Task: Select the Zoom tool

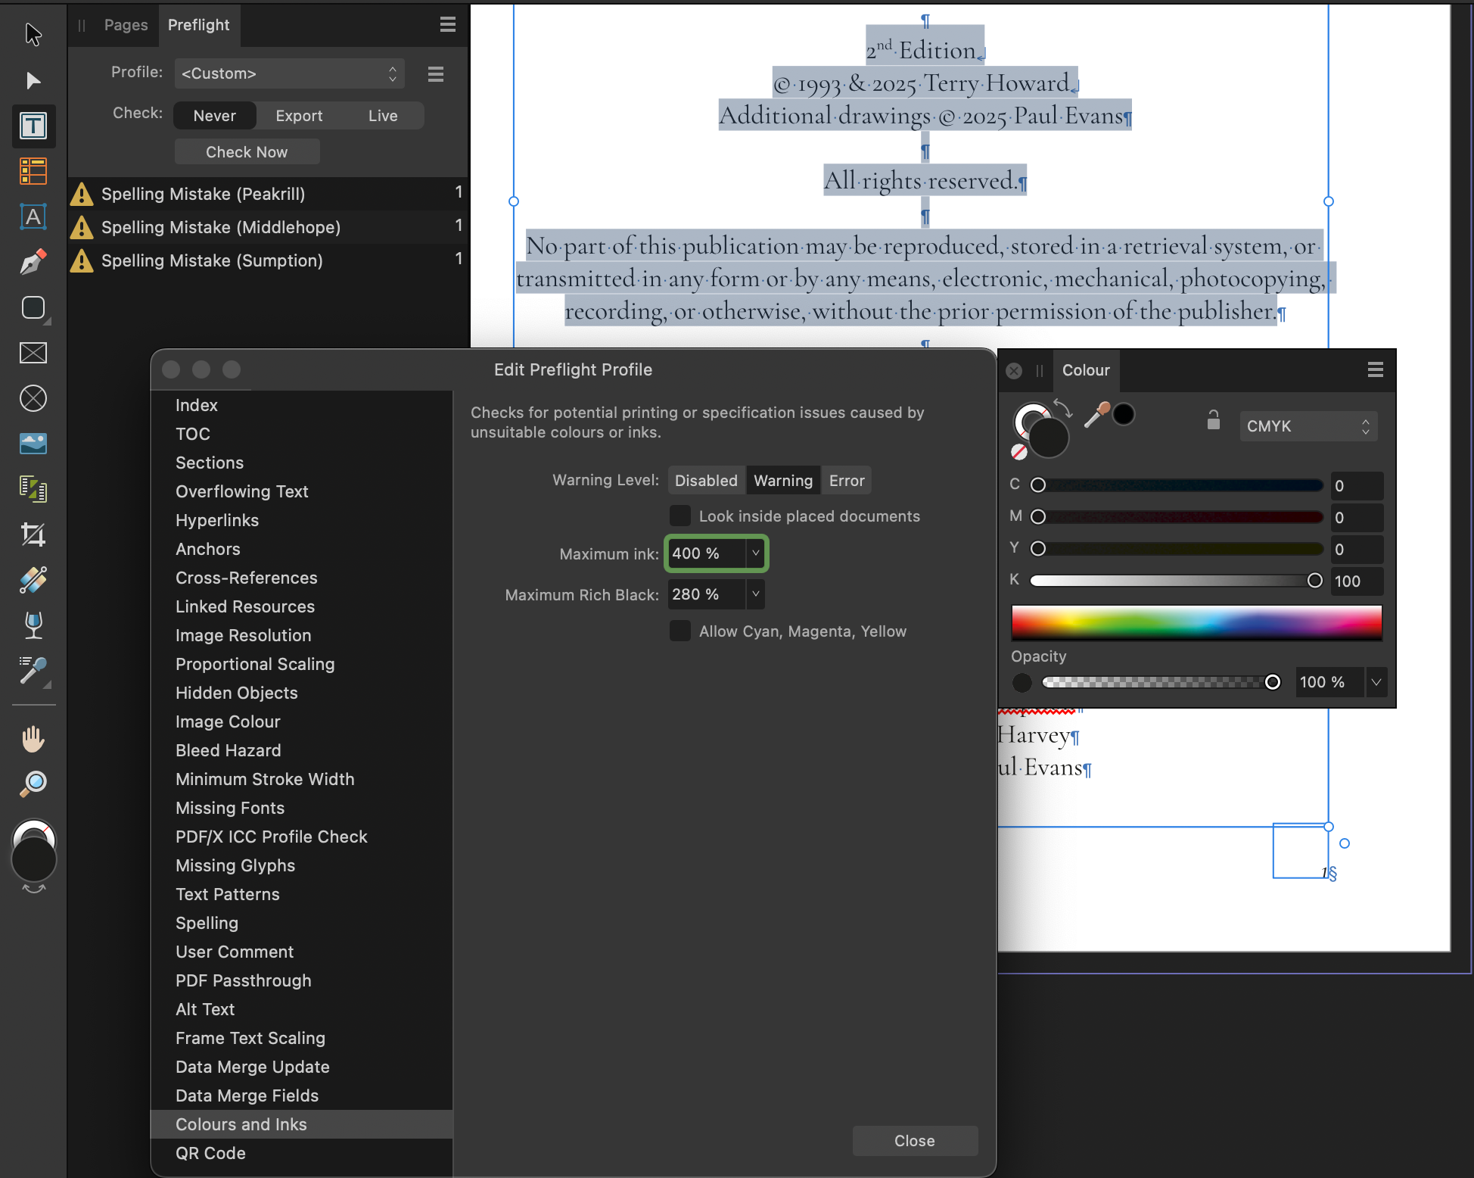Action: pyautogui.click(x=33, y=784)
